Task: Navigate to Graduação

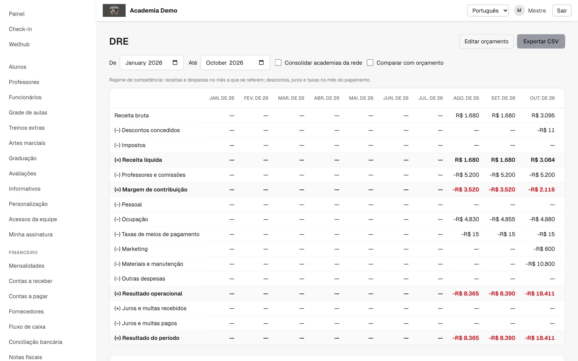Action: pyautogui.click(x=23, y=158)
